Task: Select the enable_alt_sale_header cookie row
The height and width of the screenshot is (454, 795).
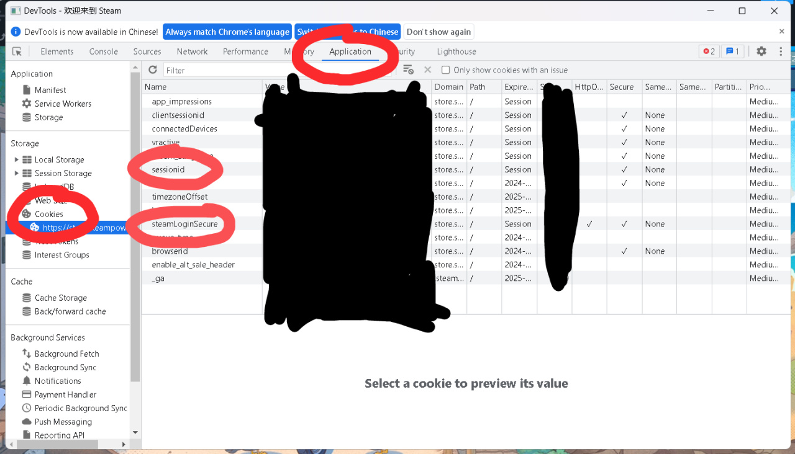Action: (x=466, y=265)
